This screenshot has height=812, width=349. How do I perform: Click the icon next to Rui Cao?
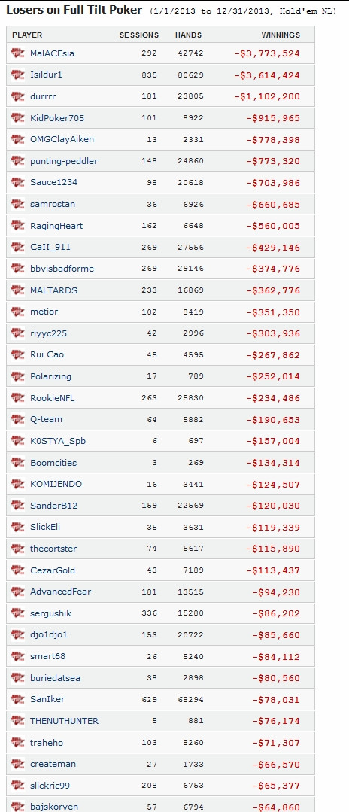pyautogui.click(x=17, y=354)
